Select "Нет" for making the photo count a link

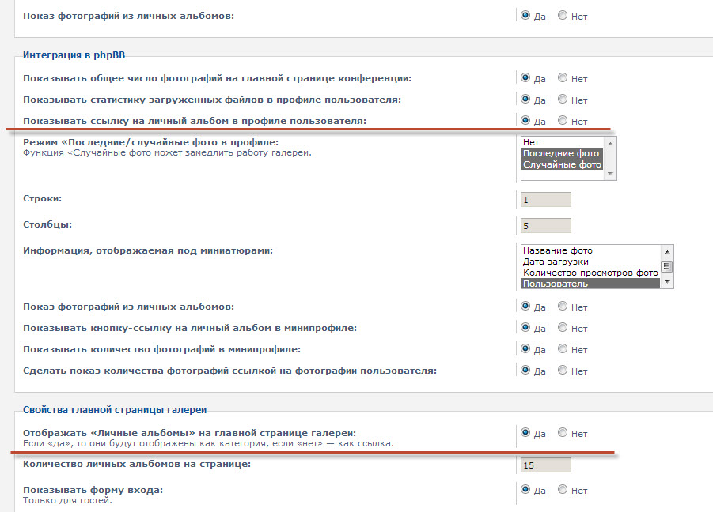click(563, 370)
